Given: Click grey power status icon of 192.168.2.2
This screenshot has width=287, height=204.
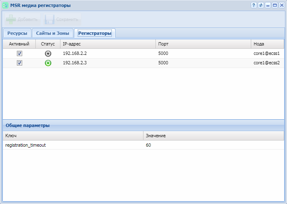Looking at the screenshot, I should (48, 53).
